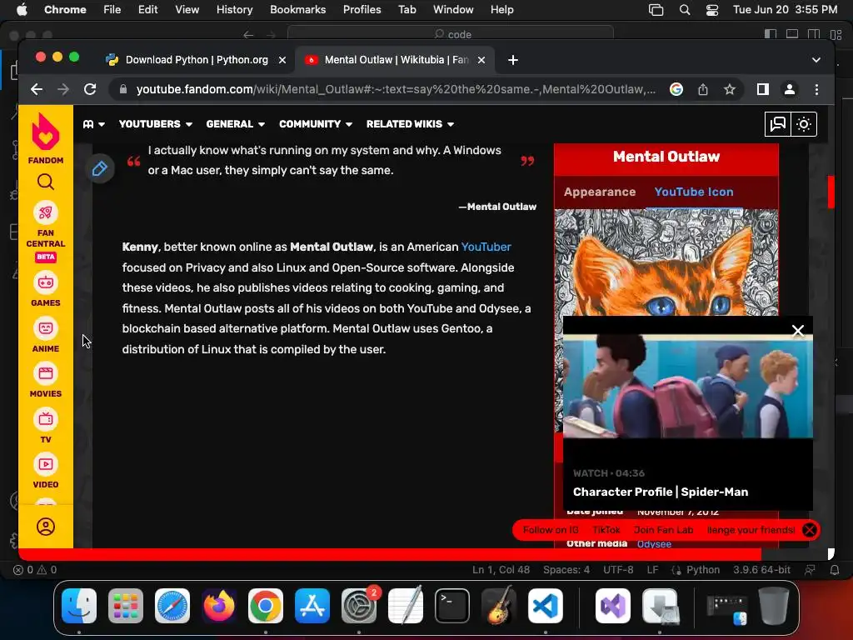
Task: Bookmark this page with the star icon
Action: [730, 89]
